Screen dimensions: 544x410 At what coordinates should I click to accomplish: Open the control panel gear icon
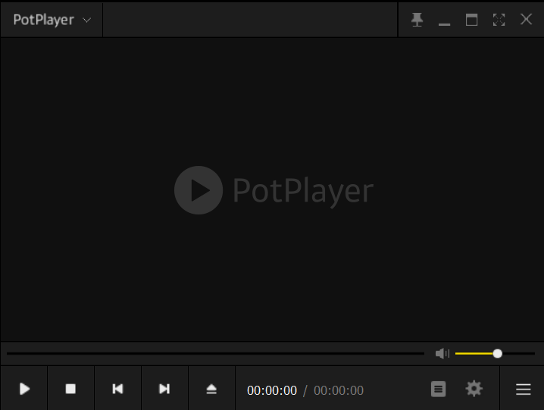pyautogui.click(x=474, y=389)
